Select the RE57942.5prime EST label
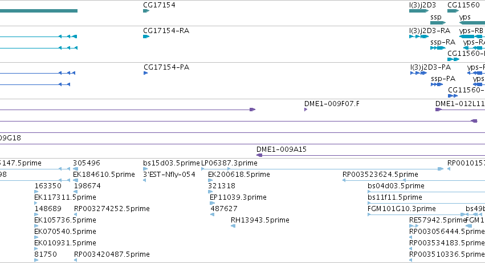The height and width of the screenshot is (263, 485). pyautogui.click(x=437, y=220)
